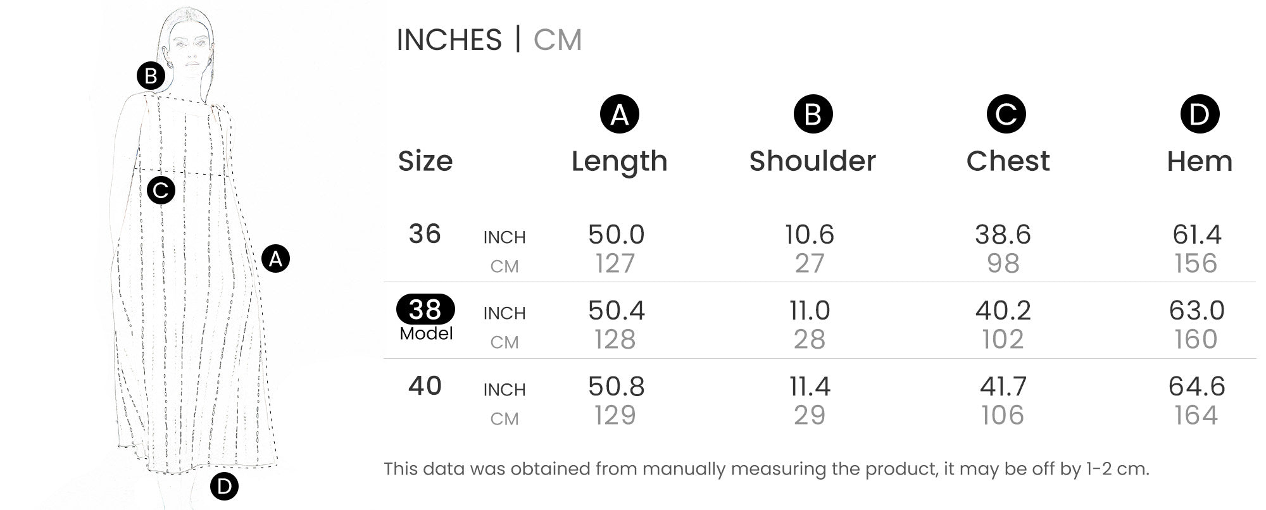Click the D marker below the sketch hem
The height and width of the screenshot is (510, 1266).
click(x=224, y=487)
